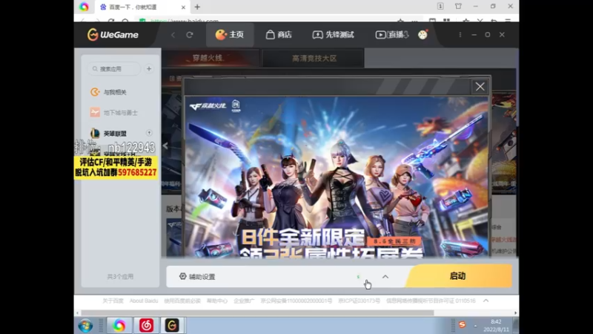Viewport: 593px width, 334px height.
Task: Switch to the 先锋测试 tab
Action: [333, 35]
